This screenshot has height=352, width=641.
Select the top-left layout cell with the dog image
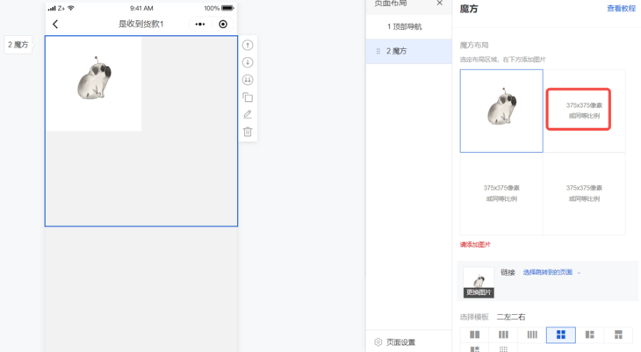point(501,111)
